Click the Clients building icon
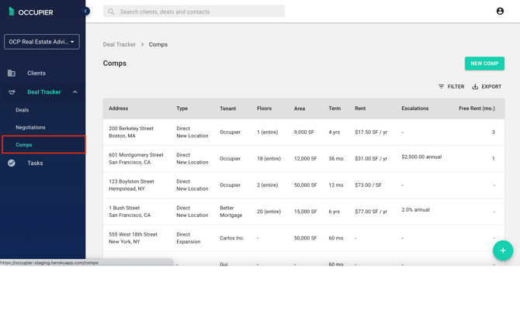520x324 pixels. coord(12,73)
